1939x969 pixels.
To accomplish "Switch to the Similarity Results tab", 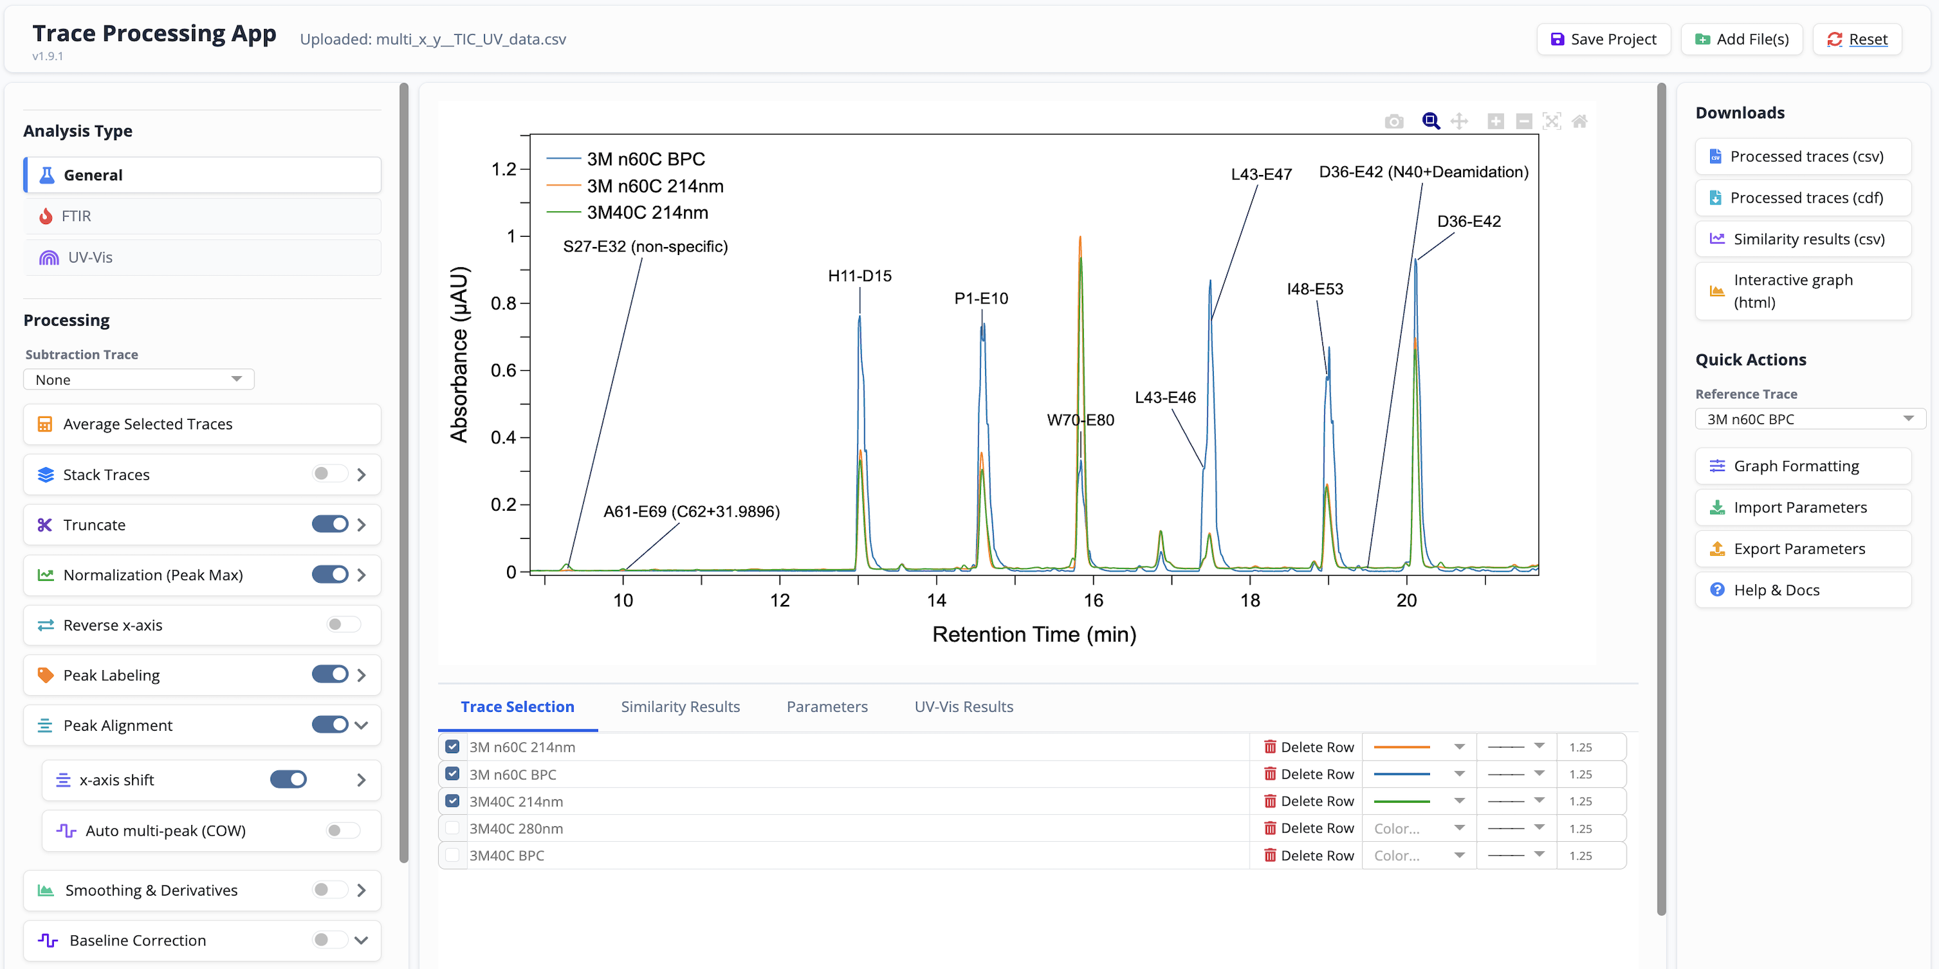I will click(680, 707).
